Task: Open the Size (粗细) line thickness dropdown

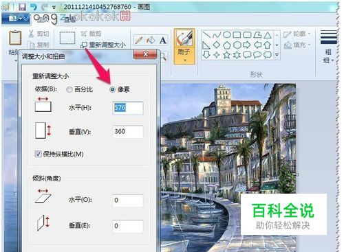Action: coord(328,47)
